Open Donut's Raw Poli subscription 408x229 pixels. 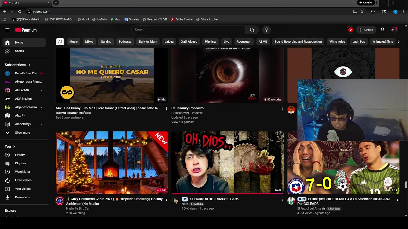(x=24, y=73)
